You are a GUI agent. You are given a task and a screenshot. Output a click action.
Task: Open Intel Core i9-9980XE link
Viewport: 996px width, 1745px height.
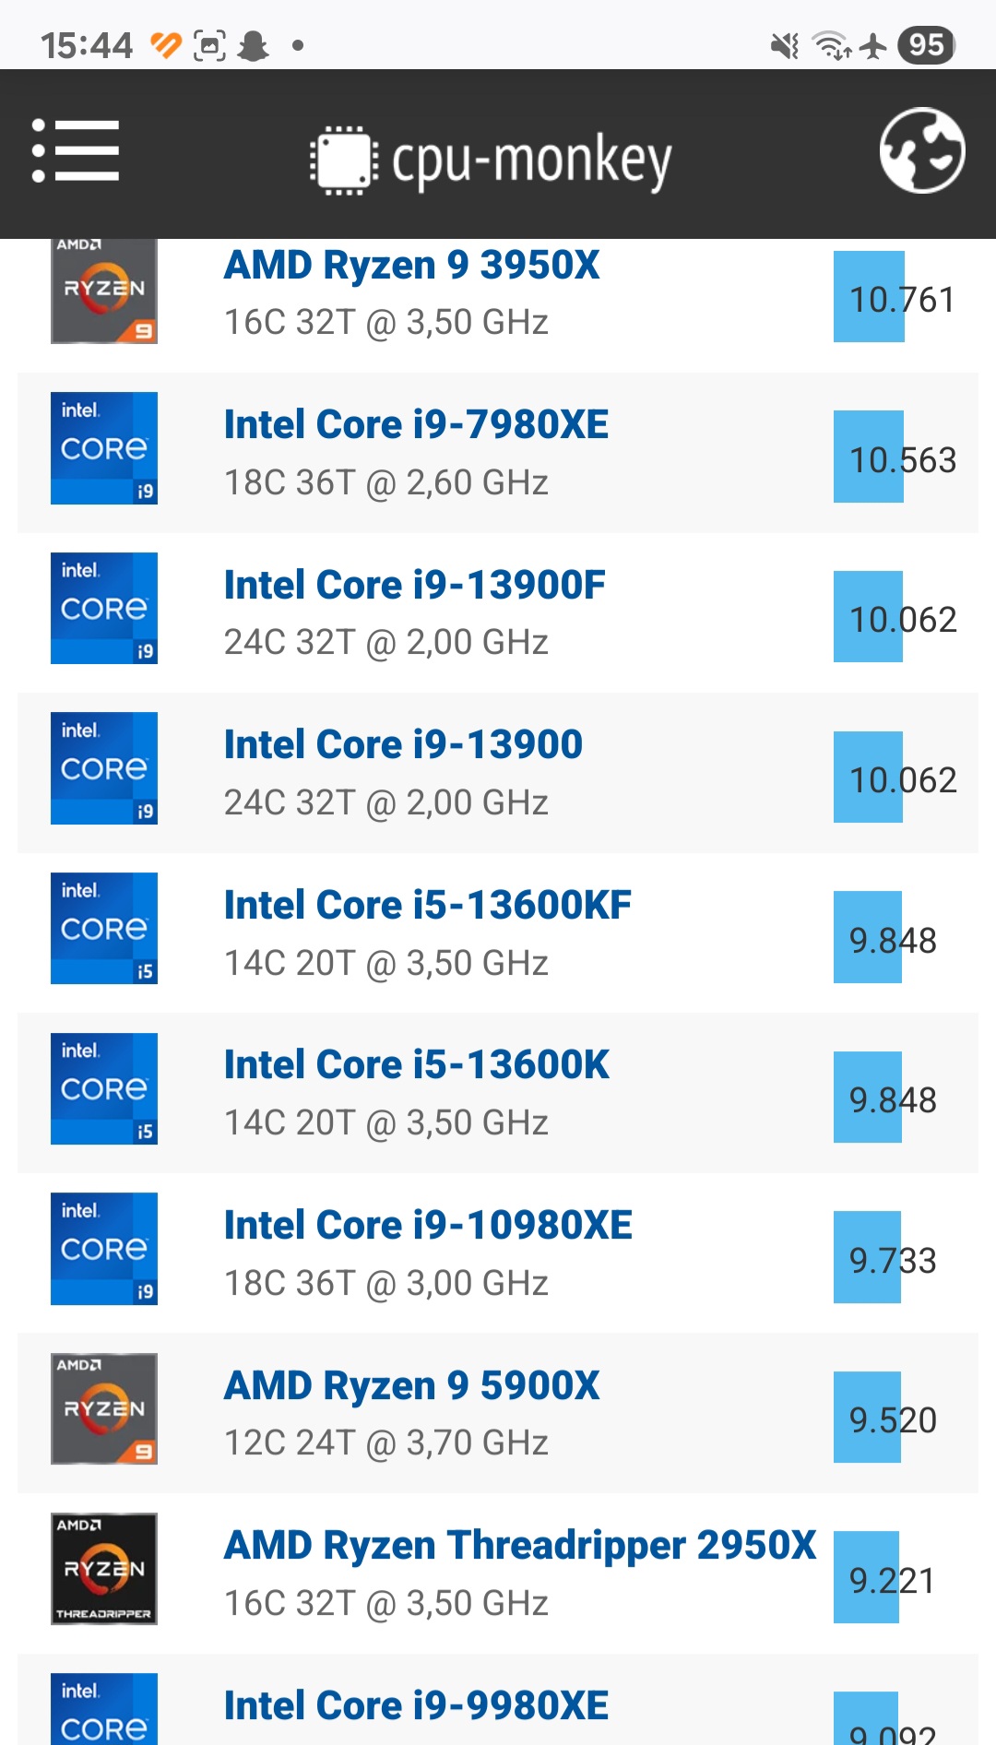416,1705
